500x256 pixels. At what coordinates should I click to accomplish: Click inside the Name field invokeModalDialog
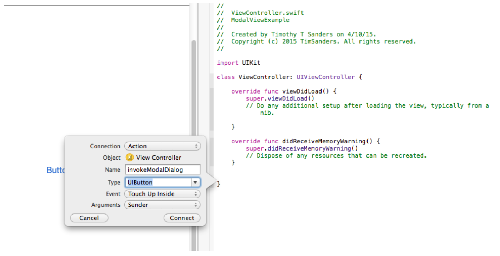click(x=162, y=169)
